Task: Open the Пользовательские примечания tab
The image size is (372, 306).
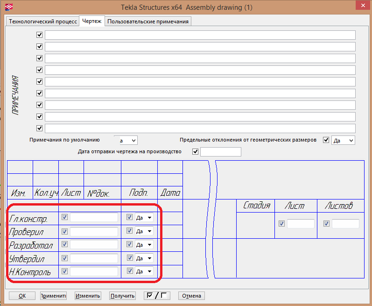Action: point(148,21)
